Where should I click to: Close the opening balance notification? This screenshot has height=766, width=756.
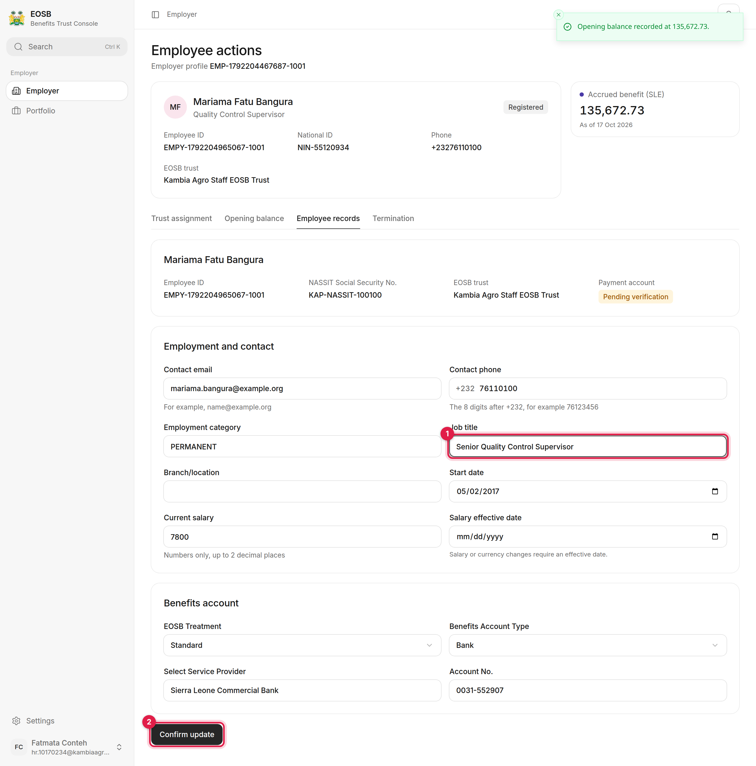coord(558,15)
